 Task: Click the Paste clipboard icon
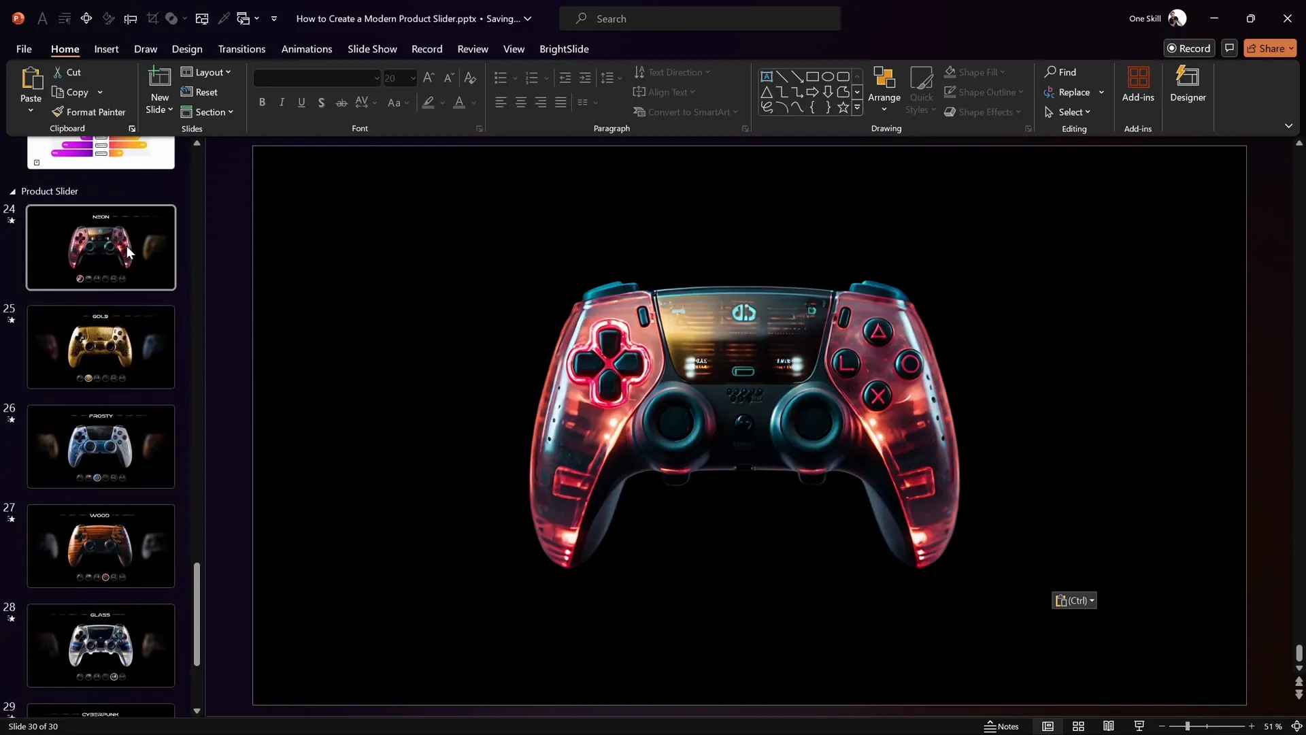(x=31, y=79)
